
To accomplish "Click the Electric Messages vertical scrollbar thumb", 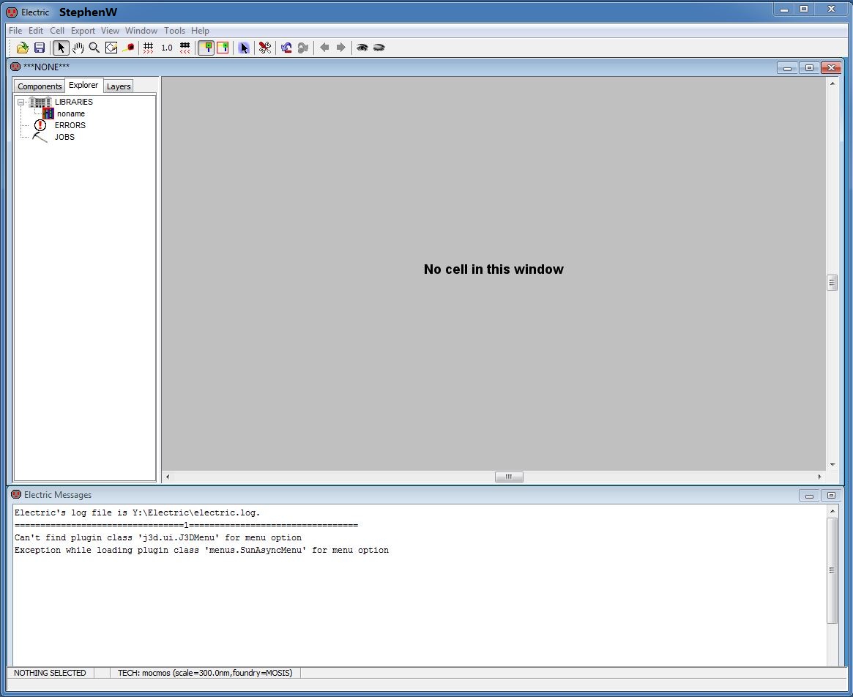I will 832,570.
